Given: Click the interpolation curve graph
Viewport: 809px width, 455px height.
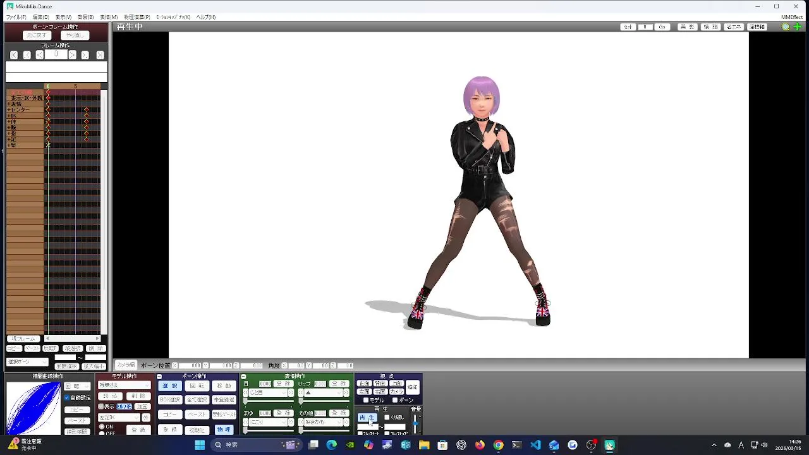Looking at the screenshot, I should (x=33, y=408).
